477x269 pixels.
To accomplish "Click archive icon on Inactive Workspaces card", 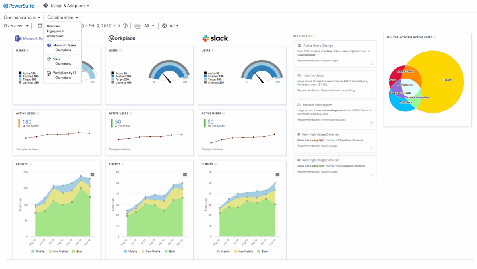I will pos(371,123).
